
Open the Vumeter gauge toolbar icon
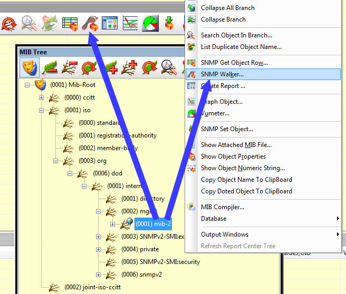150,23
